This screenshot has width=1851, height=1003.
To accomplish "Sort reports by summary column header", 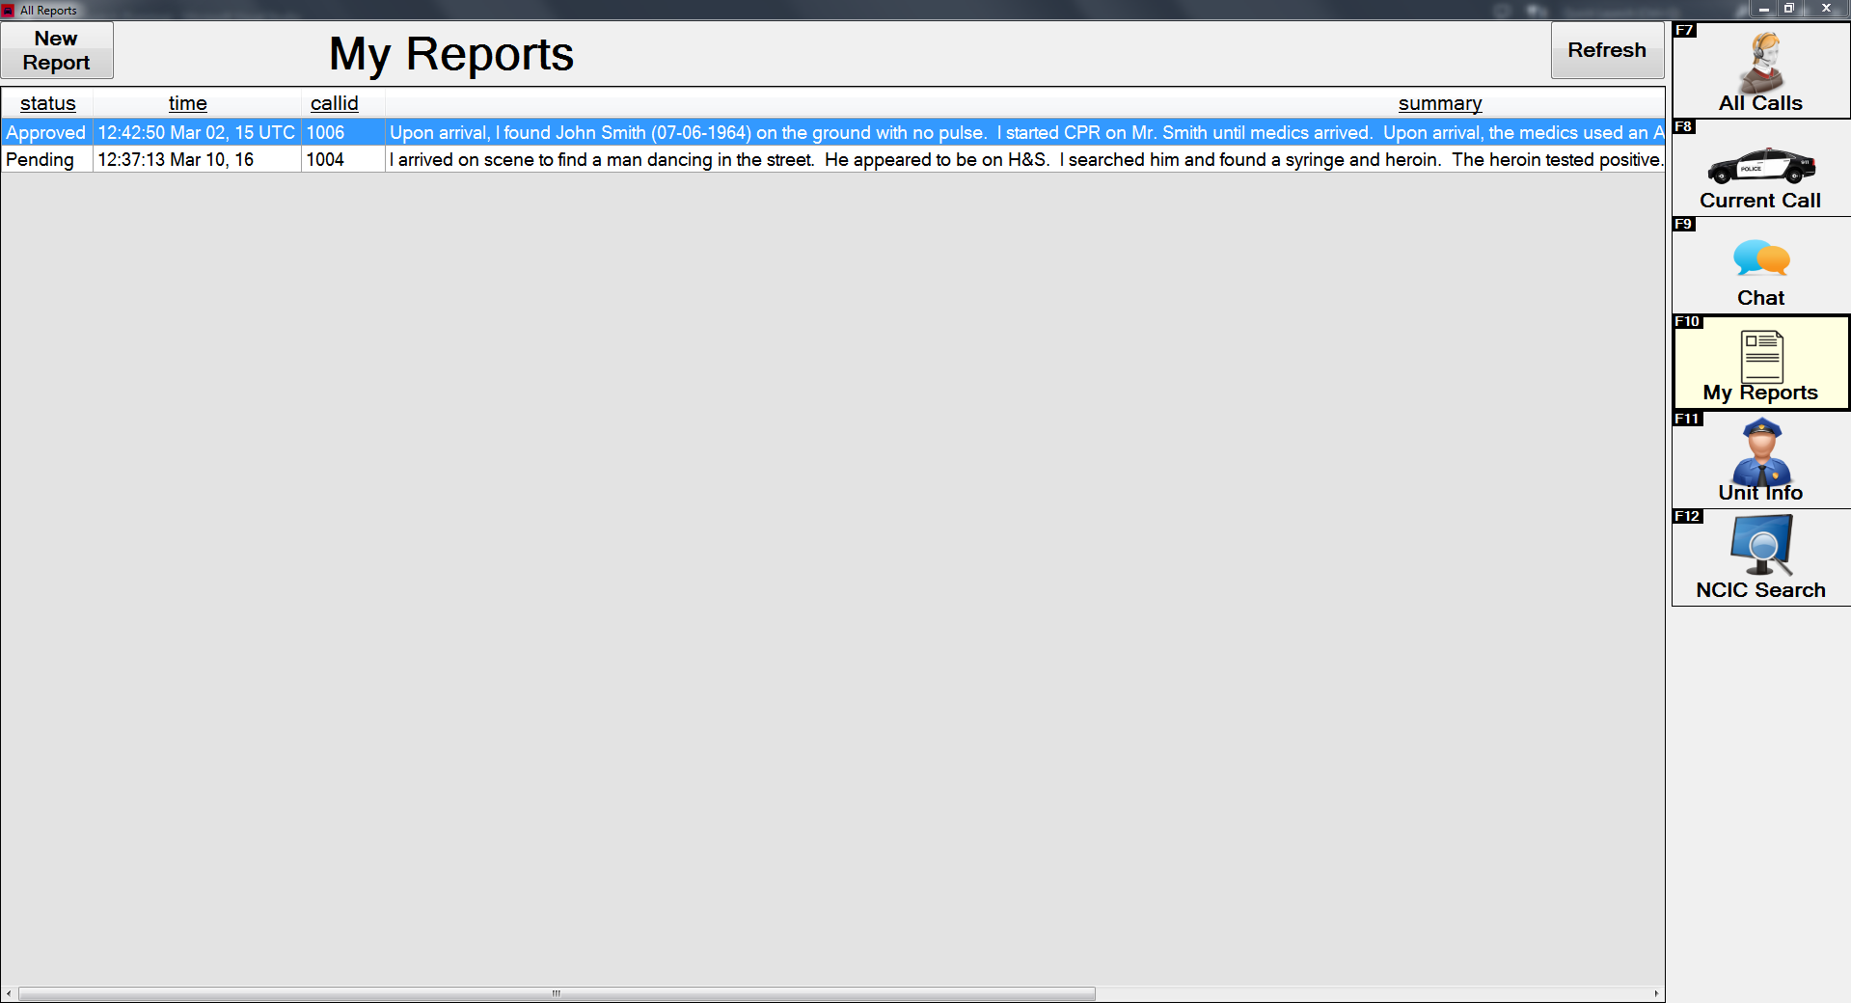I will pyautogui.click(x=1440, y=103).
